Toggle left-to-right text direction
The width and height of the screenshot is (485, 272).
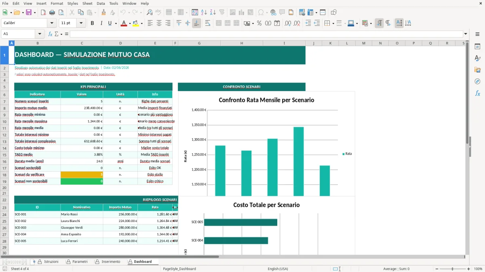[379, 23]
